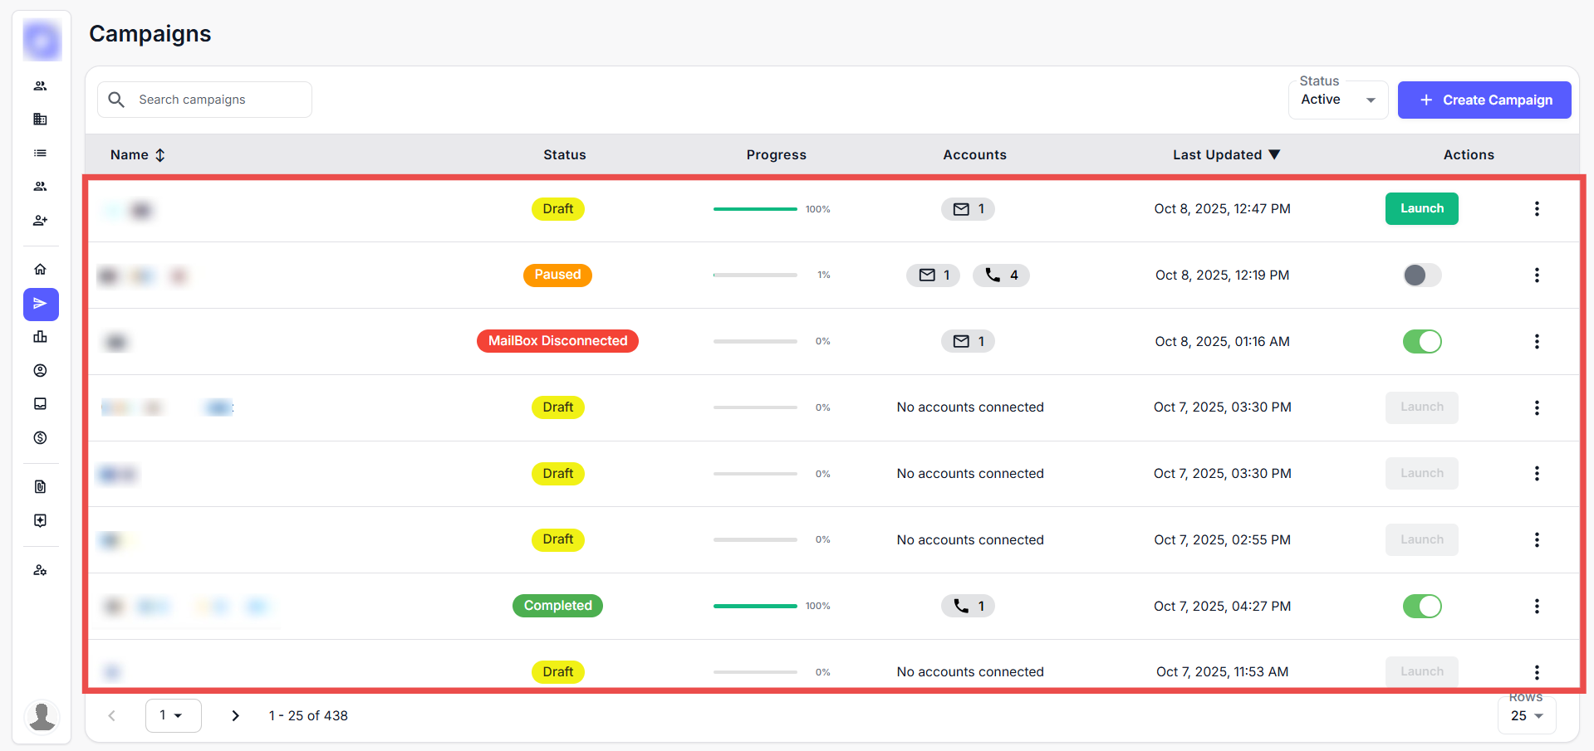Click the add-person icon in sidebar
The image size is (1594, 751).
click(x=40, y=221)
